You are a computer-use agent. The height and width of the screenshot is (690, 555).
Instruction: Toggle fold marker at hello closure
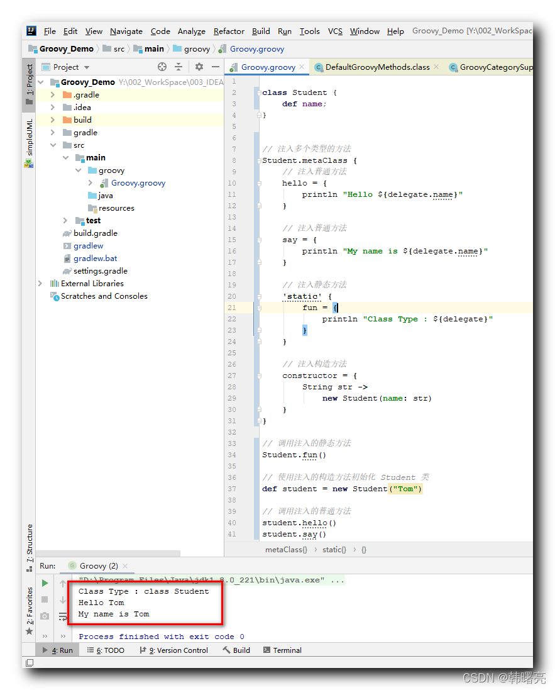click(x=260, y=184)
